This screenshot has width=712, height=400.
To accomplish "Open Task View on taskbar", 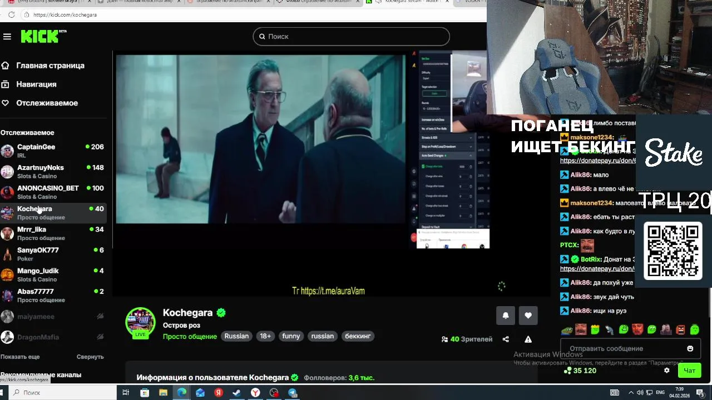I will 126,393.
